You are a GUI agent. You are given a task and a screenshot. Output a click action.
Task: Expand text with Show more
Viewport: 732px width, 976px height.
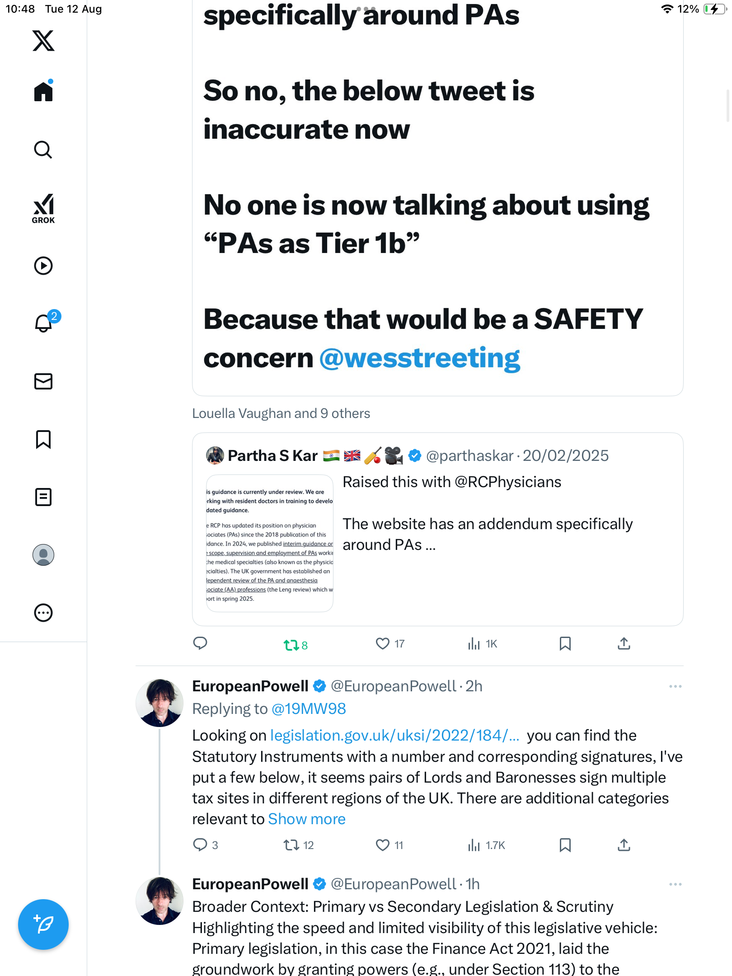coord(307,819)
